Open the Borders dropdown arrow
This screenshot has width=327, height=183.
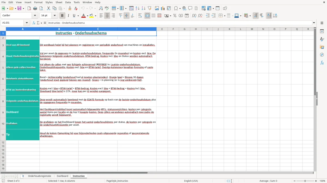pyautogui.click(x=224, y=16)
